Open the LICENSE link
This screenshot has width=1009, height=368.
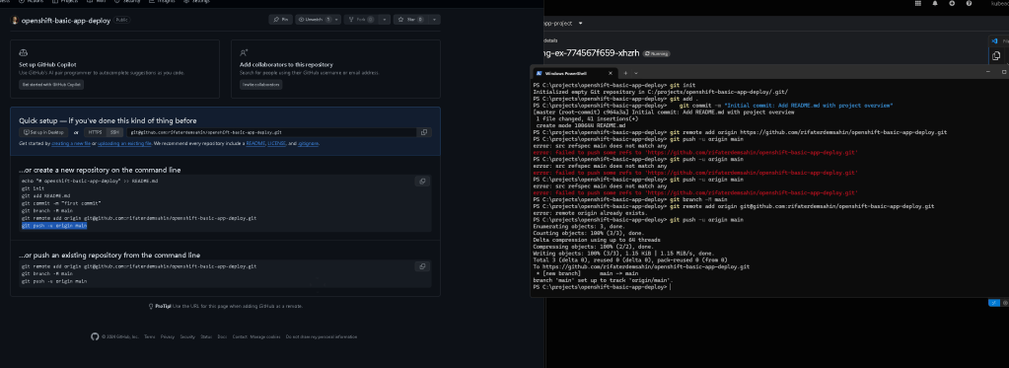pyautogui.click(x=277, y=143)
